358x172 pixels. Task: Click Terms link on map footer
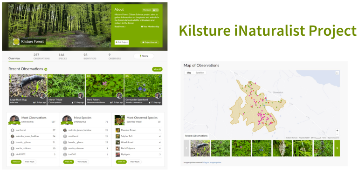click(x=324, y=138)
